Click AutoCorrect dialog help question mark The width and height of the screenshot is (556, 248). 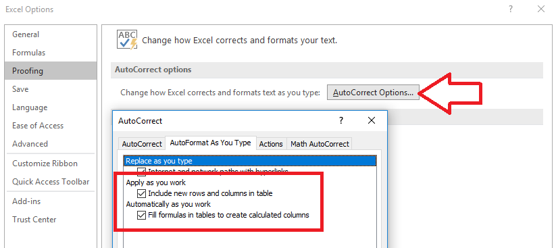[340, 121]
